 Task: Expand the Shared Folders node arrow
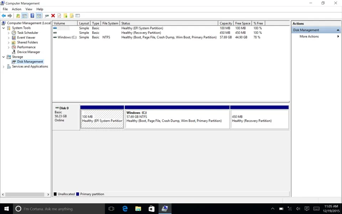coord(9,42)
